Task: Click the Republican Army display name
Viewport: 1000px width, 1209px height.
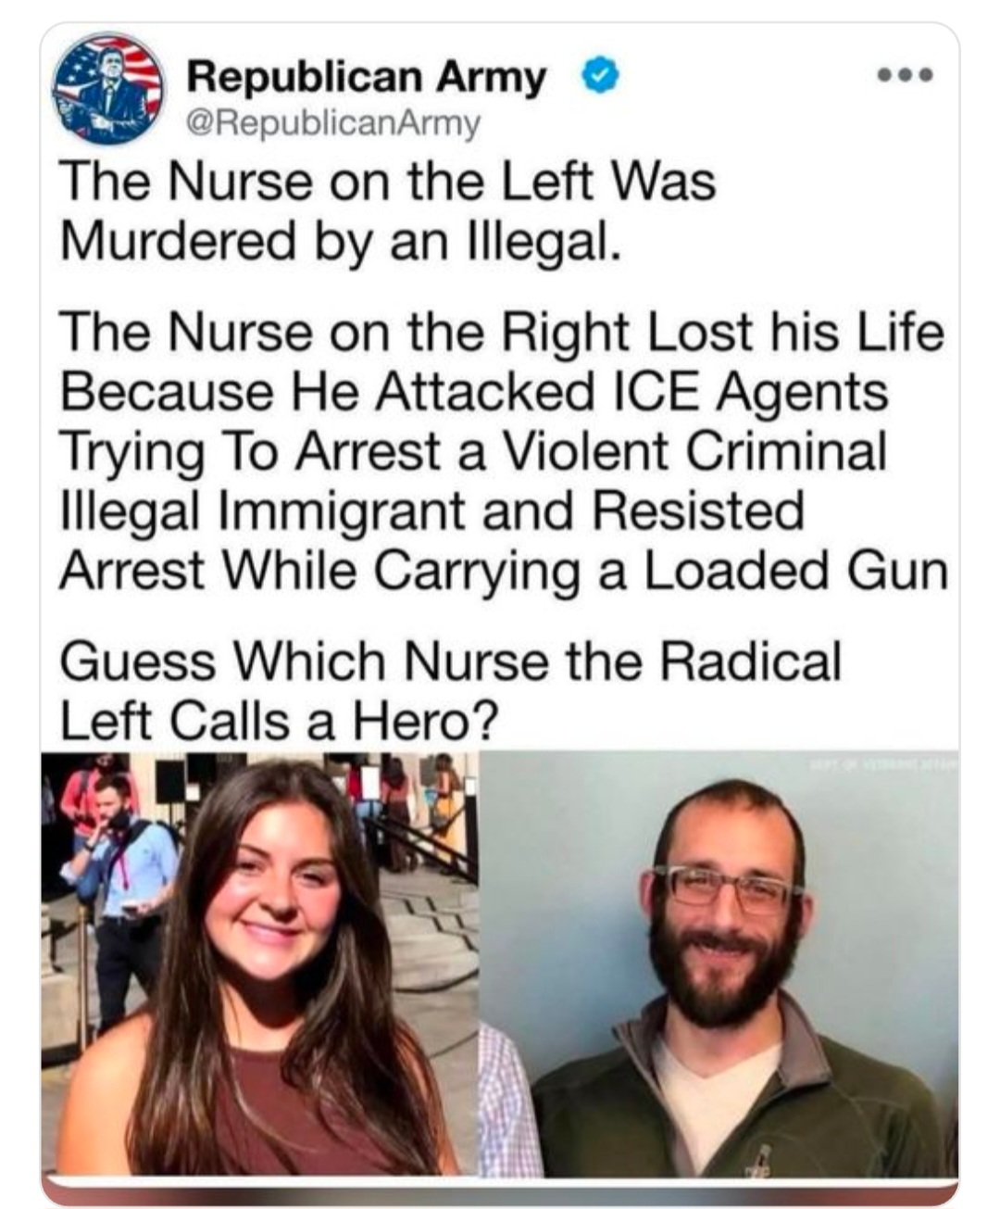Action: click(x=367, y=77)
